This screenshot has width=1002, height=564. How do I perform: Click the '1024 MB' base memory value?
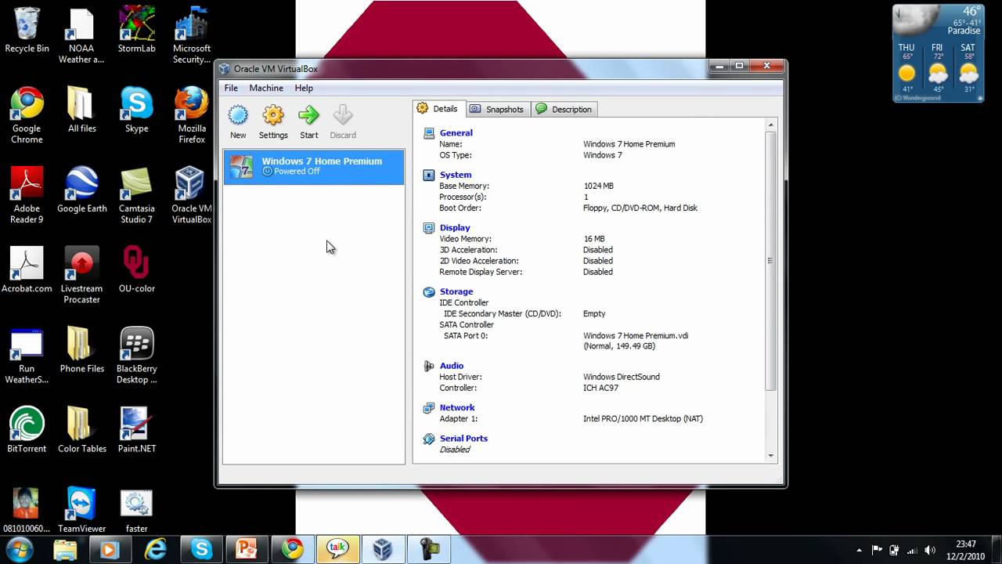click(x=598, y=186)
